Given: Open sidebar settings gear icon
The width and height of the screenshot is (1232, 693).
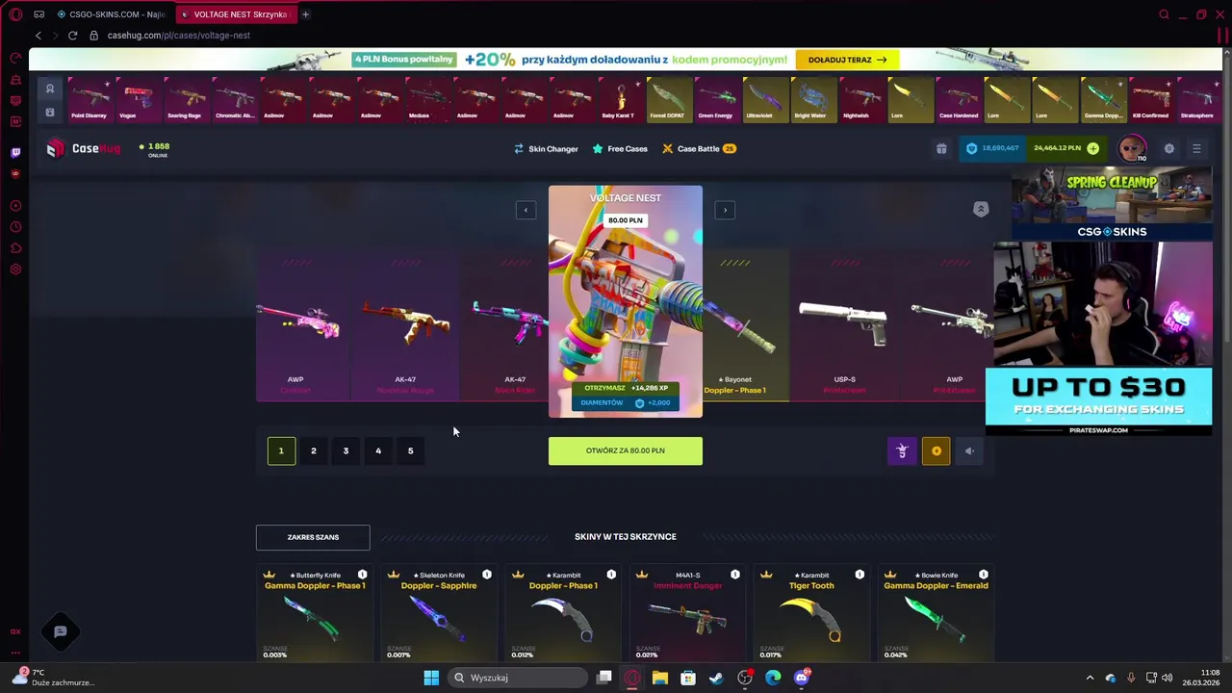Looking at the screenshot, I should [15, 269].
